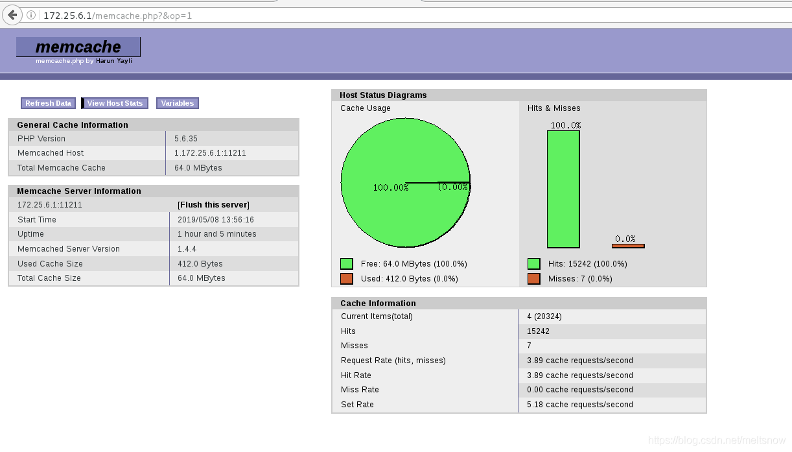Select Used Cache Size value 412.0 Bytes
The width and height of the screenshot is (792, 452).
pos(200,264)
